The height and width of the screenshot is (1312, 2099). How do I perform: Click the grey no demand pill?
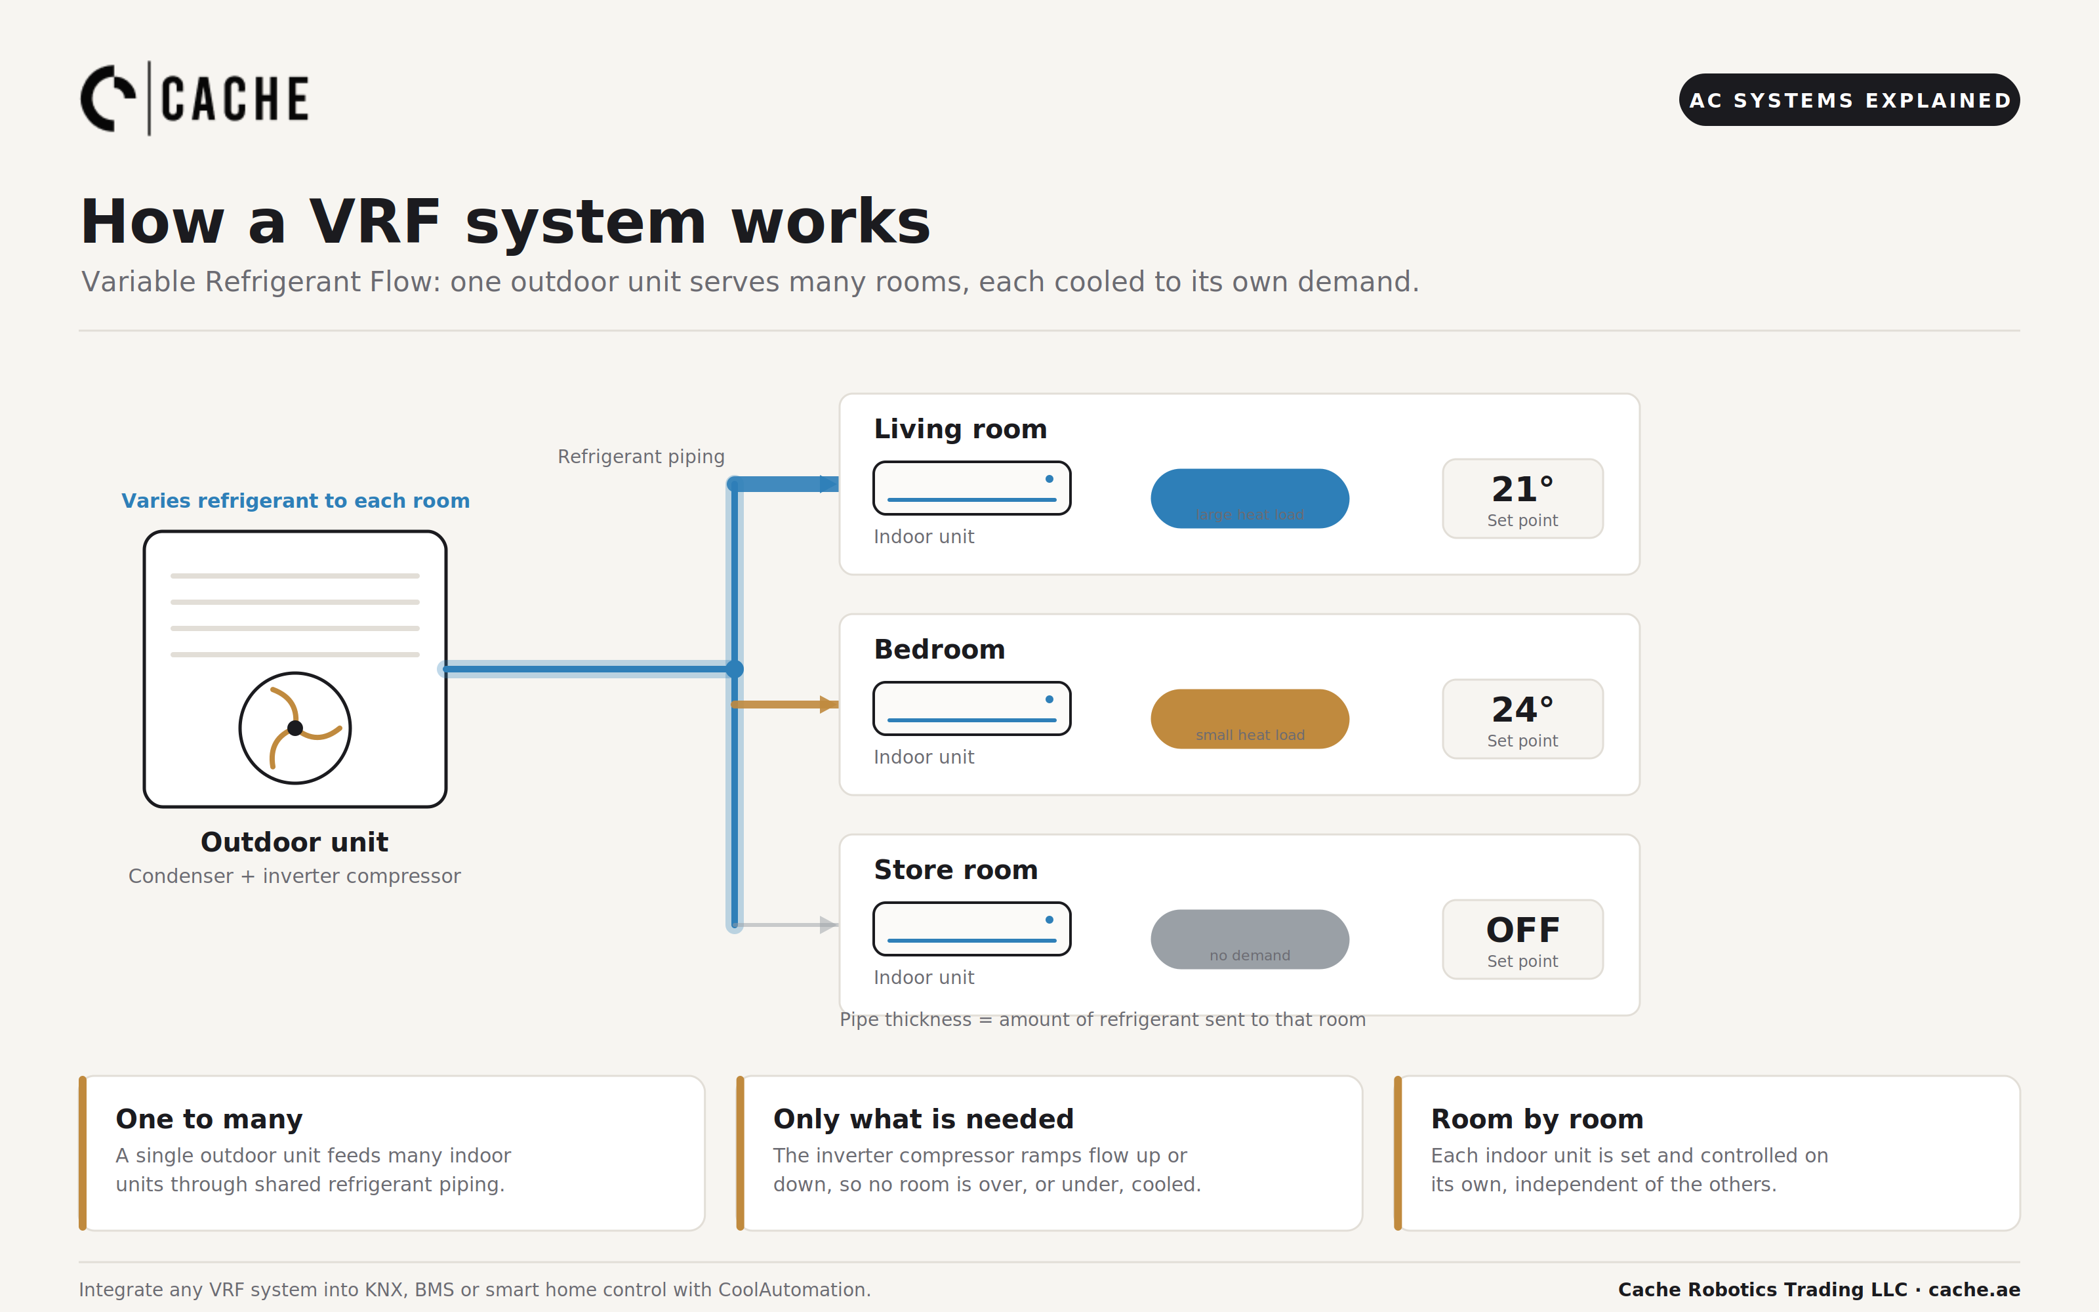point(1250,940)
